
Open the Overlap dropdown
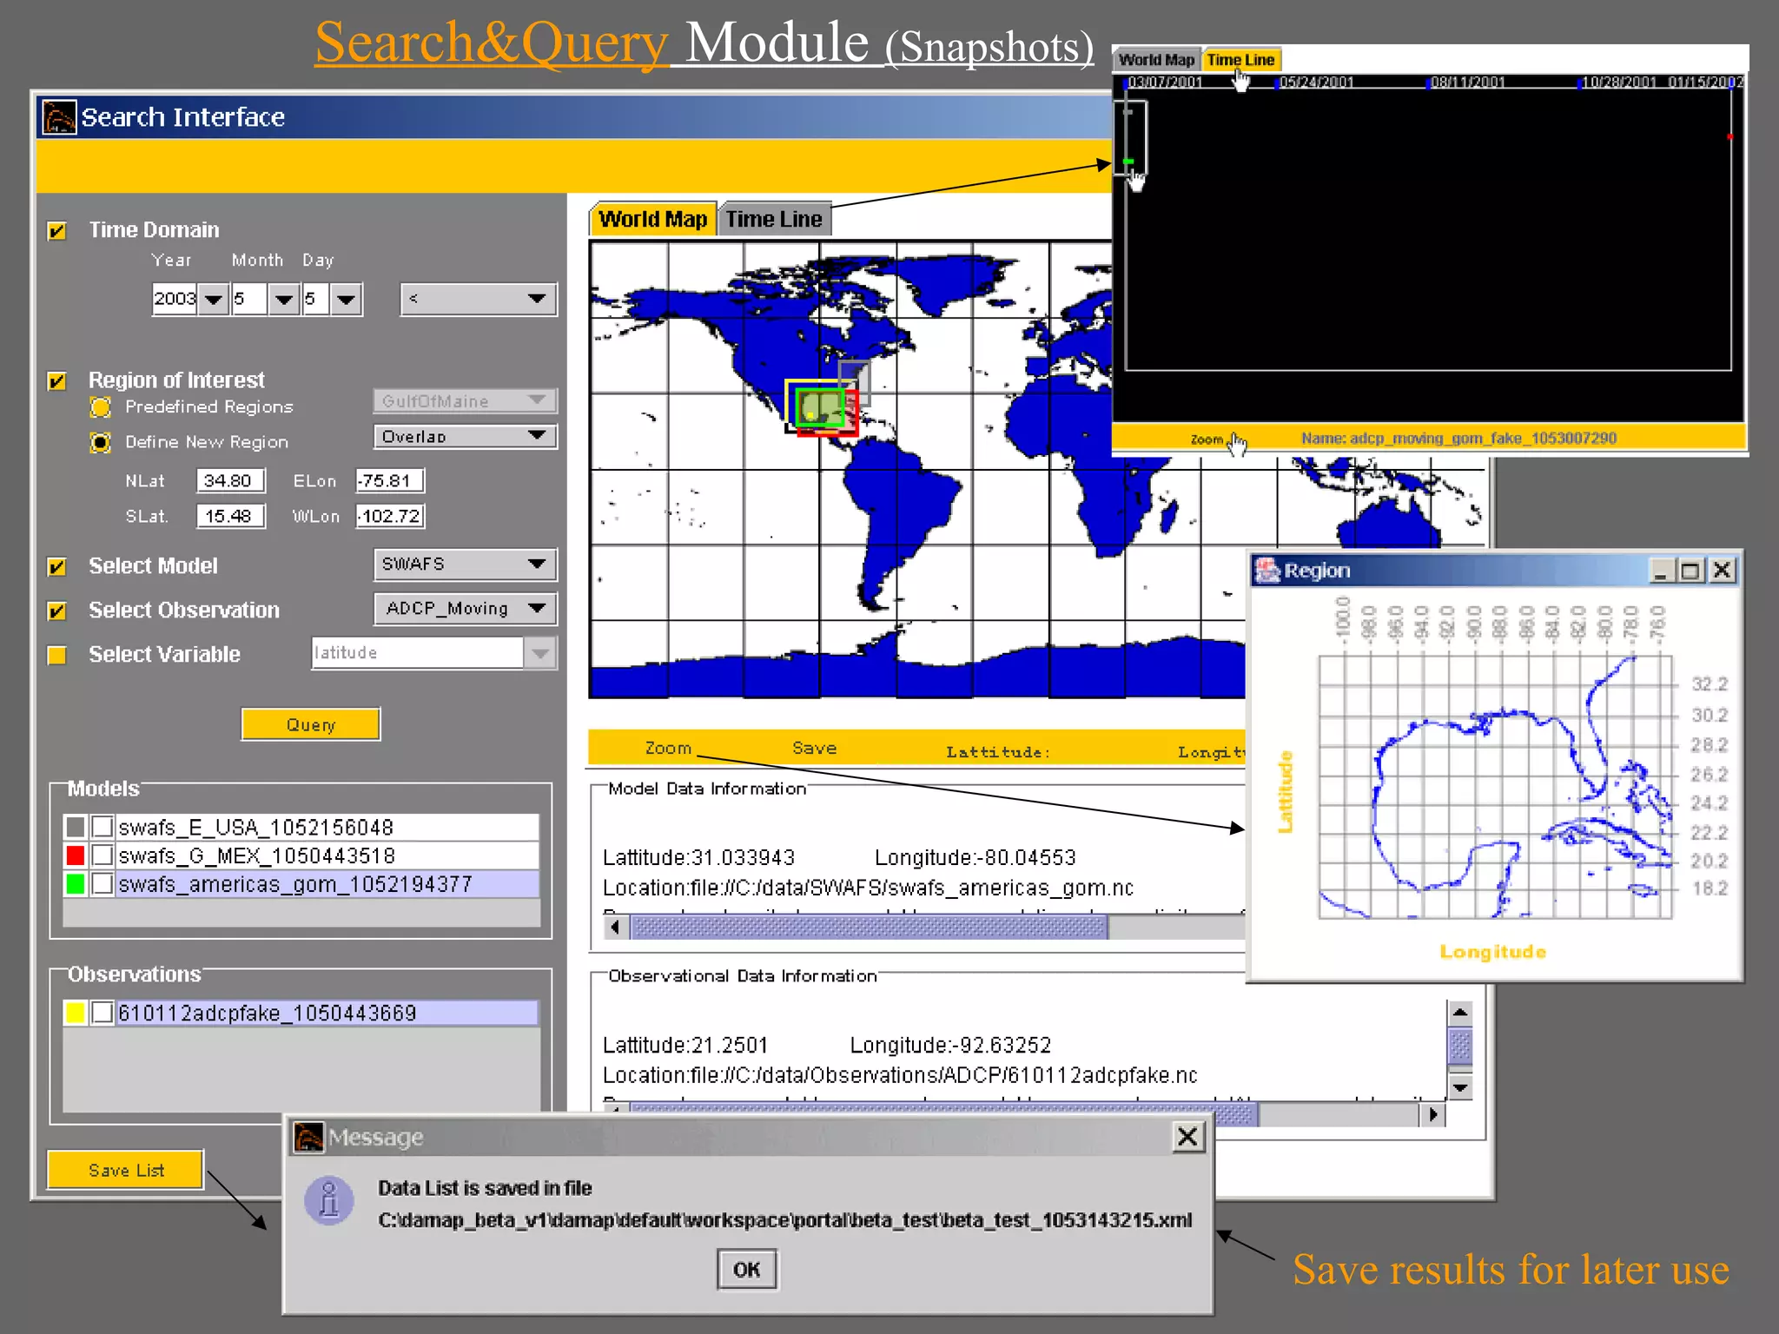[x=465, y=435]
